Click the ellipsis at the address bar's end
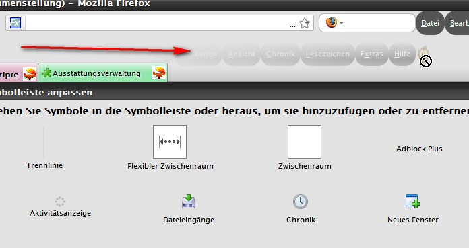This screenshot has width=469, height=248. (292, 26)
